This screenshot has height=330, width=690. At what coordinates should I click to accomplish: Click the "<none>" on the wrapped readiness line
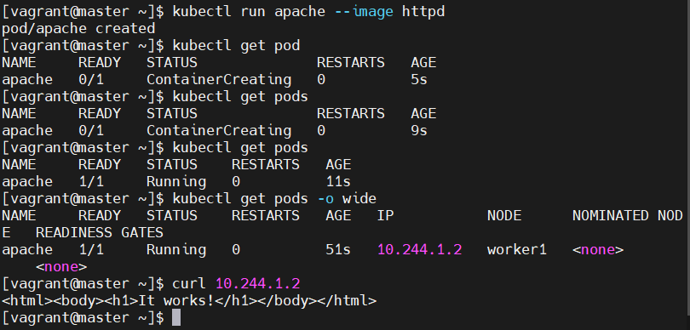click(61, 267)
